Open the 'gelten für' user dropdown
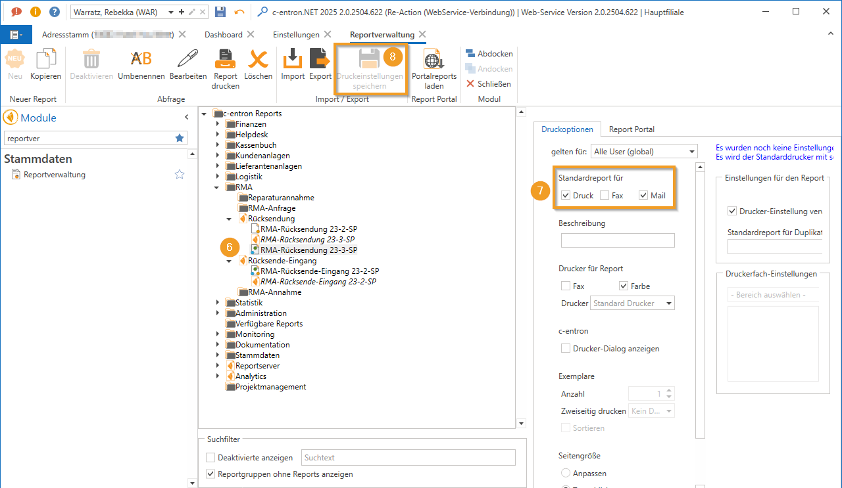842x488 pixels. [x=643, y=152]
